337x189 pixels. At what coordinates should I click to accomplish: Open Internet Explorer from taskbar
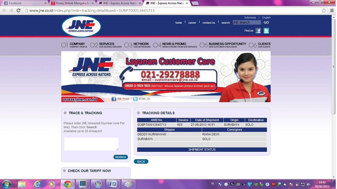coord(37,184)
